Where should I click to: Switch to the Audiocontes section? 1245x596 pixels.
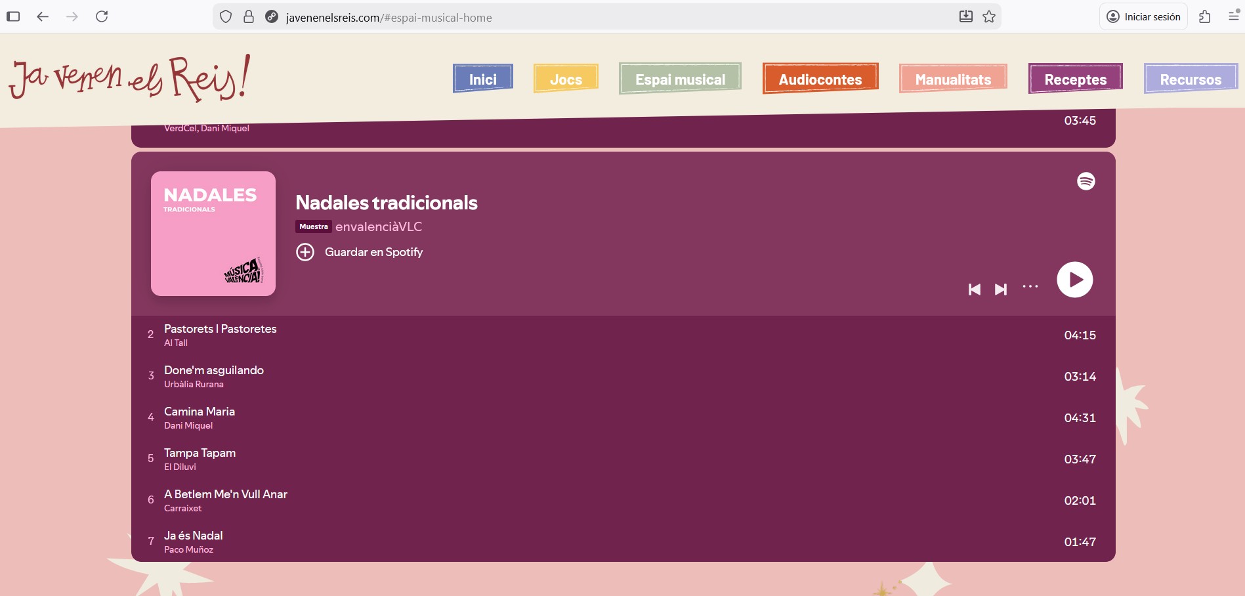tap(820, 79)
